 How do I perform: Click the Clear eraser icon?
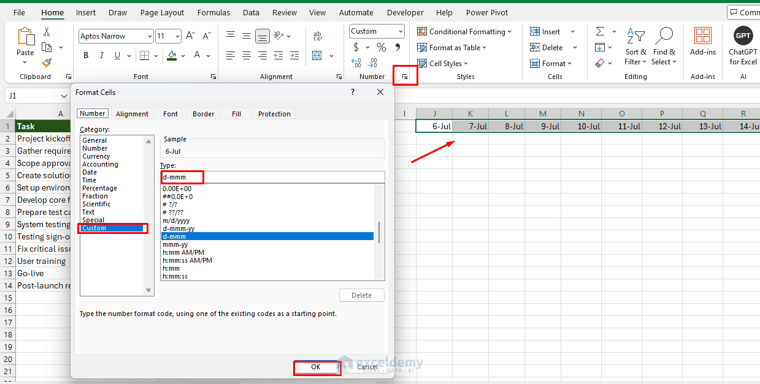coord(600,62)
